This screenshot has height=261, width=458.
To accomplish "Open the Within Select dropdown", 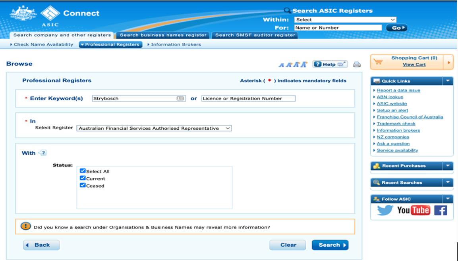I will 345,19.
